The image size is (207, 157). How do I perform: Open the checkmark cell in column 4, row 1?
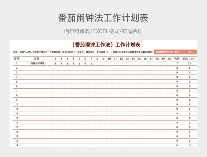(x=73, y=63)
